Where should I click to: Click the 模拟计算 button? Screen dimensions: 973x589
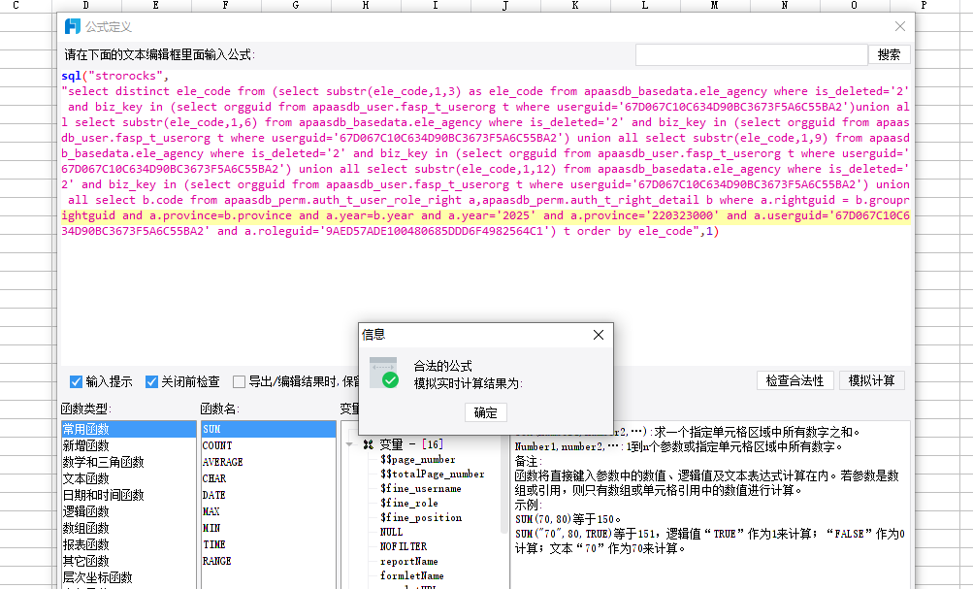pos(872,380)
